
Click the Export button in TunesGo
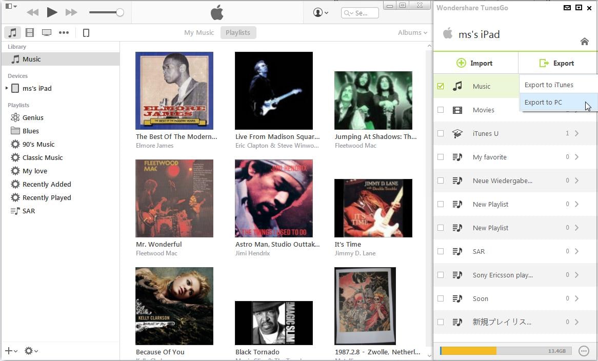557,63
